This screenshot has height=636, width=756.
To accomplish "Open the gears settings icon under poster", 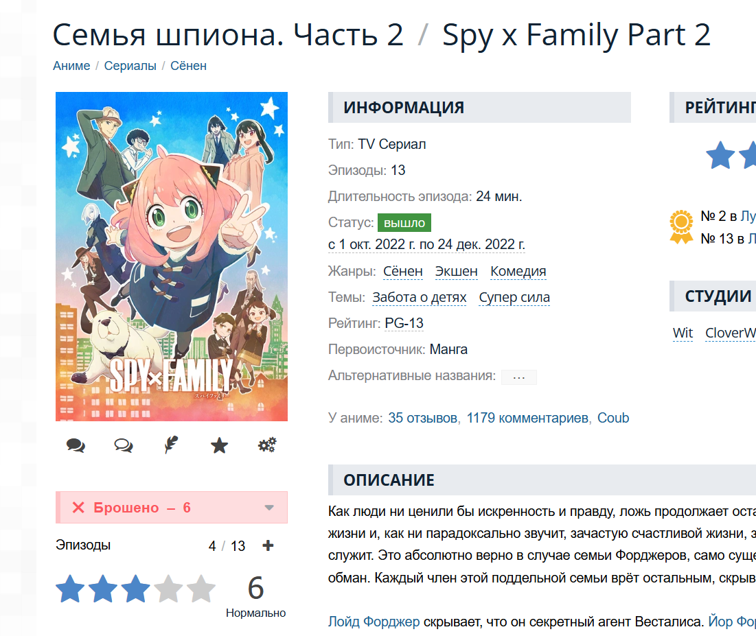I will [x=267, y=446].
